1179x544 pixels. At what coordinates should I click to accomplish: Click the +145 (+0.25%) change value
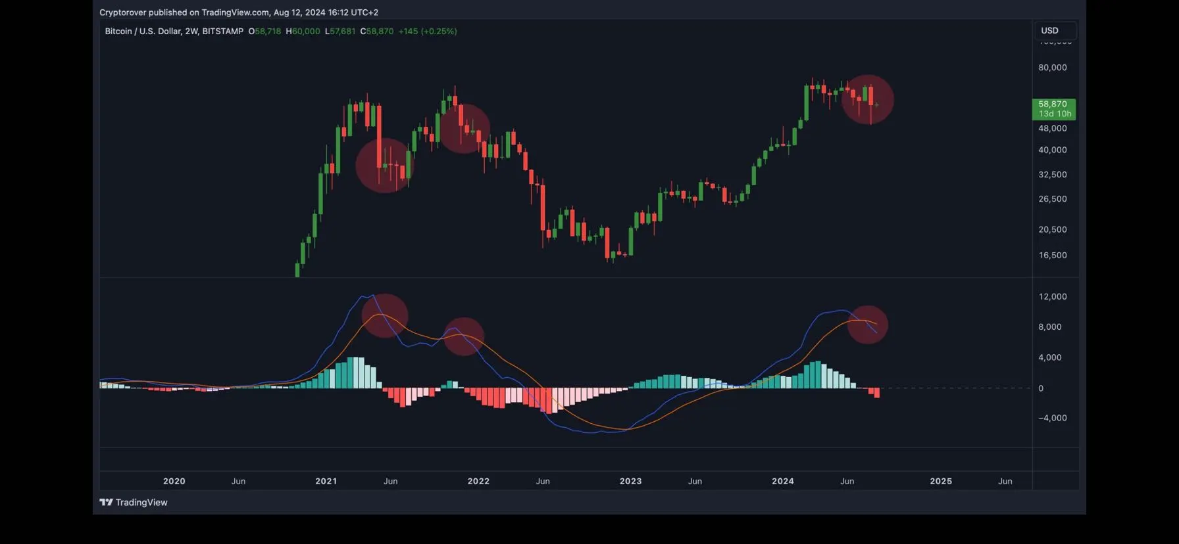[x=428, y=32]
